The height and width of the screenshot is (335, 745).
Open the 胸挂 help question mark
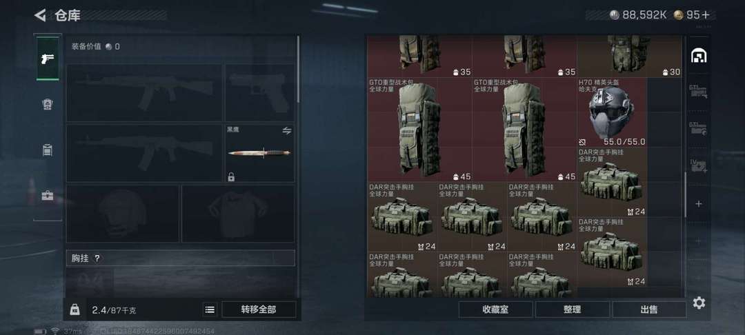[97, 258]
